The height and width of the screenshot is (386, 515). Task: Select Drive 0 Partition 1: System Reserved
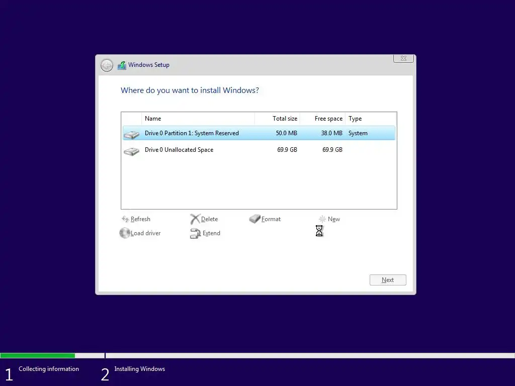(x=259, y=133)
